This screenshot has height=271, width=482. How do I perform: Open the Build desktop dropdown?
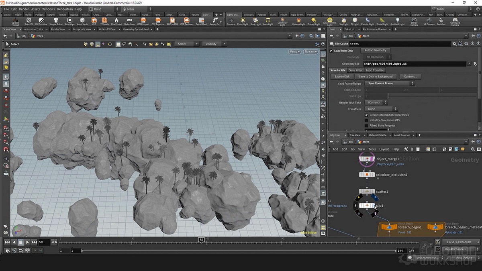click(x=104, y=9)
